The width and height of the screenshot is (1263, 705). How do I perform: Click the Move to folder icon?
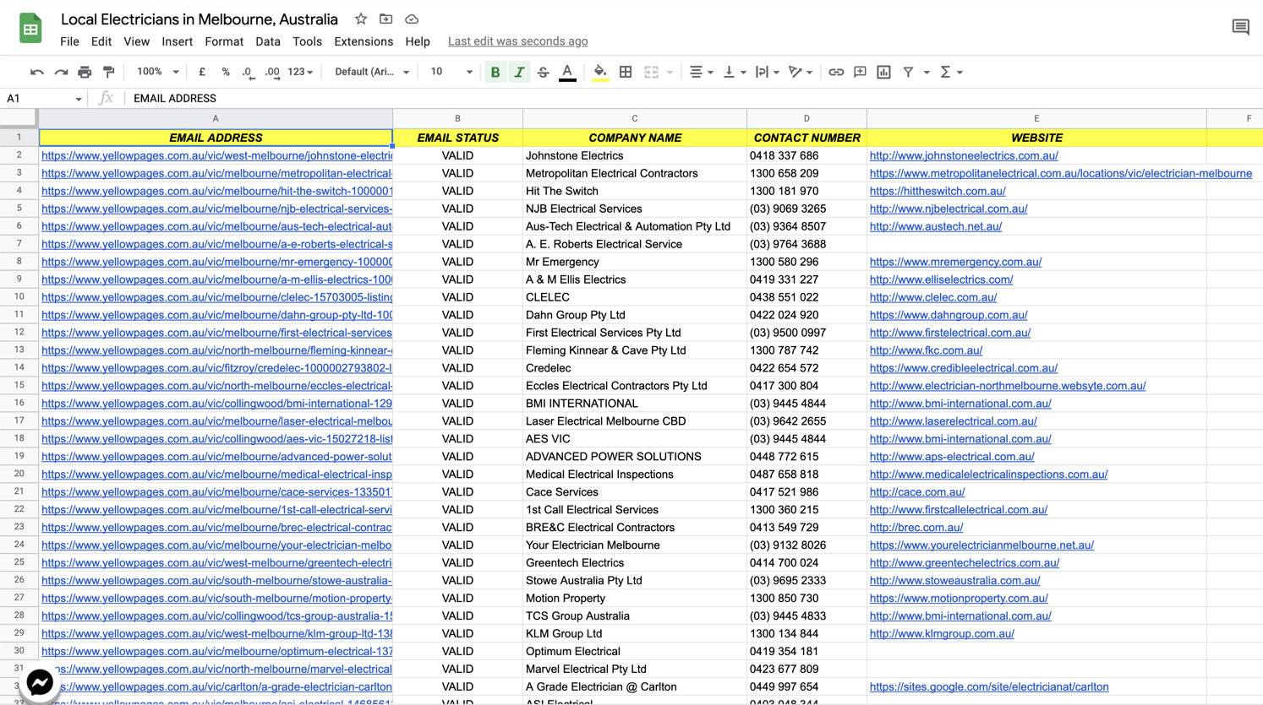coord(385,19)
